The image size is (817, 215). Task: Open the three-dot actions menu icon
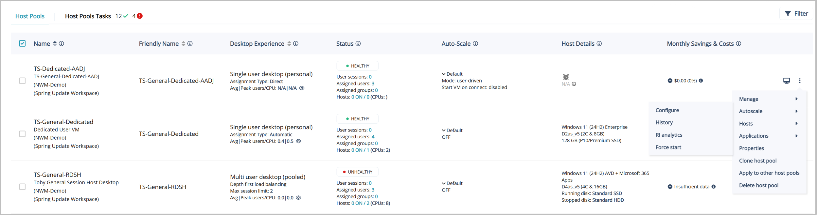point(800,81)
